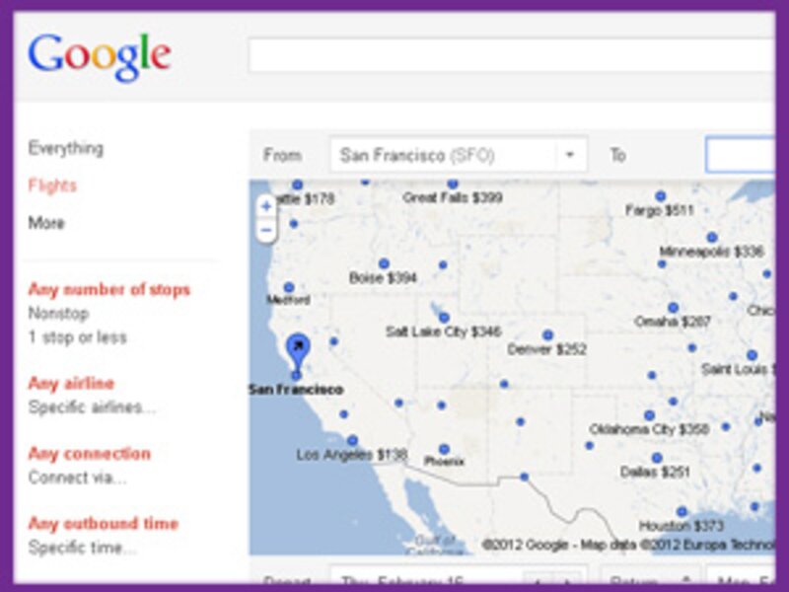
Task: Zoom out using the map minus icon
Action: click(x=264, y=231)
